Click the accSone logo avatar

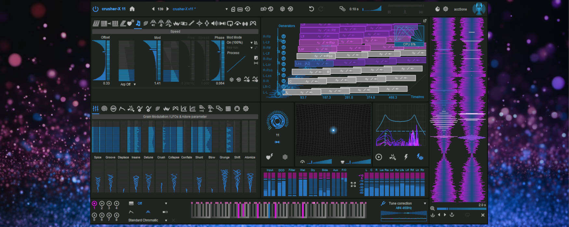pyautogui.click(x=479, y=9)
